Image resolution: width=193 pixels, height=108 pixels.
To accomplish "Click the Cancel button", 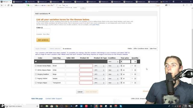I will (80, 92).
